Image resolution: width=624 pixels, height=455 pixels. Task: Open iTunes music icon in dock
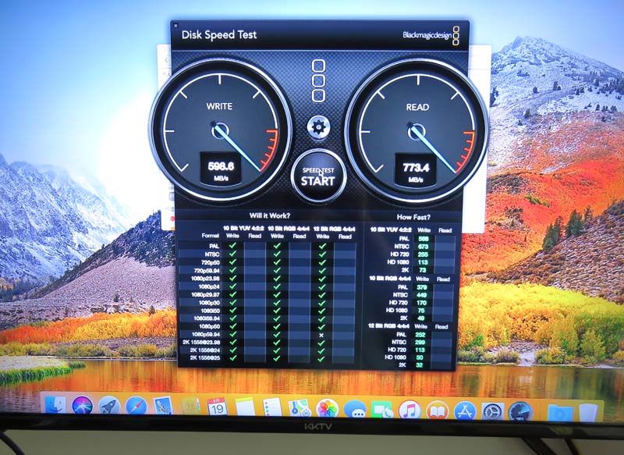(409, 409)
